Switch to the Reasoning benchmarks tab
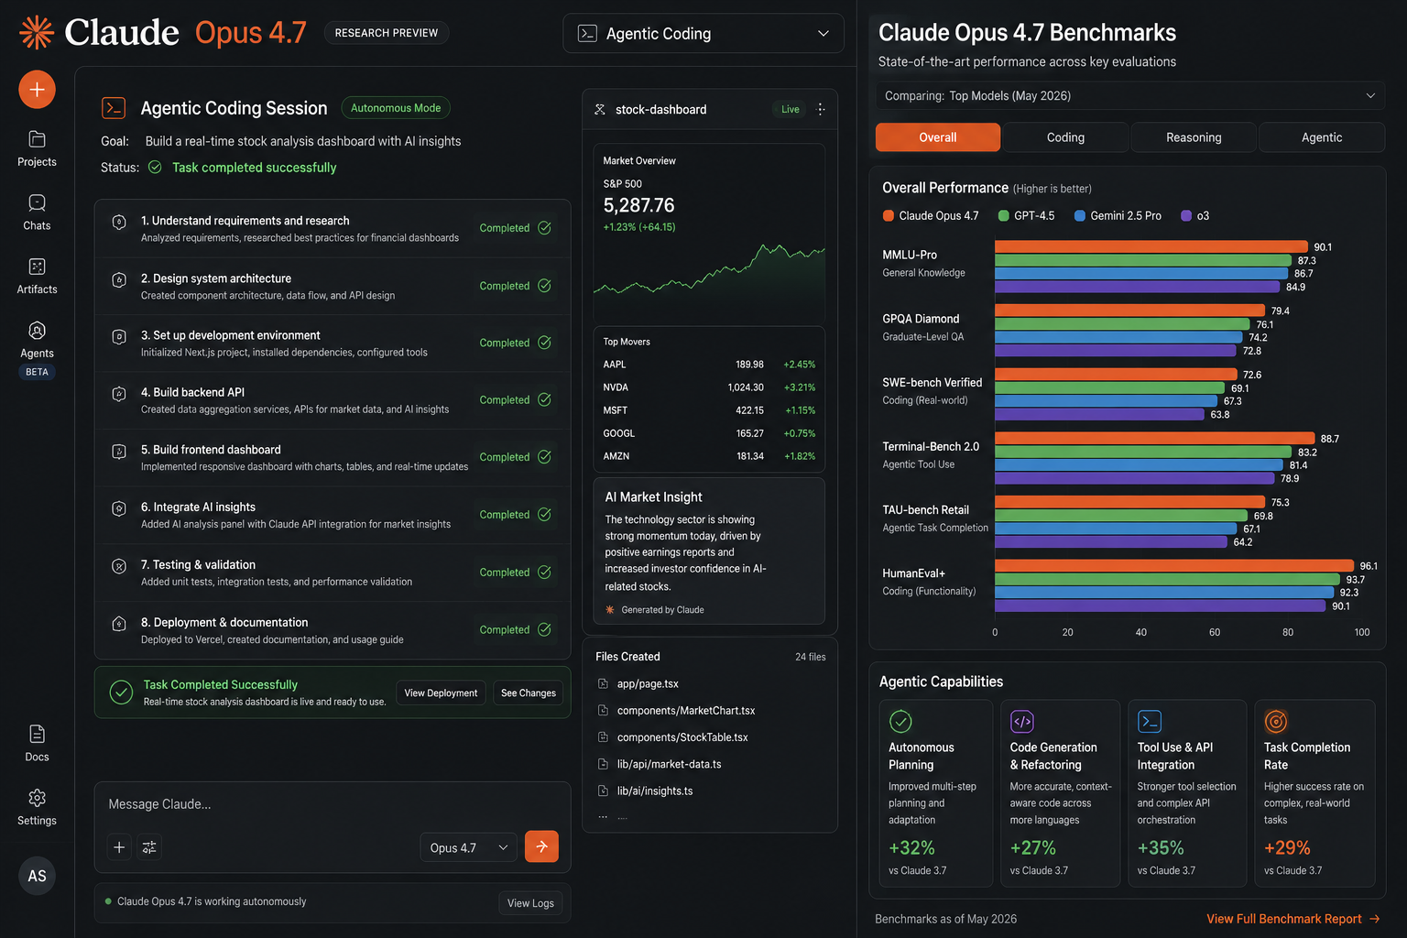 coord(1194,137)
